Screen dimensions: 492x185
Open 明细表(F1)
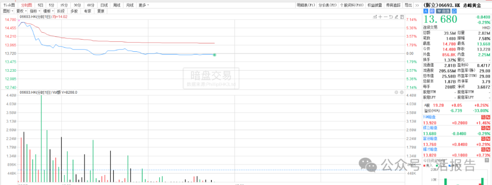(x=306, y=5)
